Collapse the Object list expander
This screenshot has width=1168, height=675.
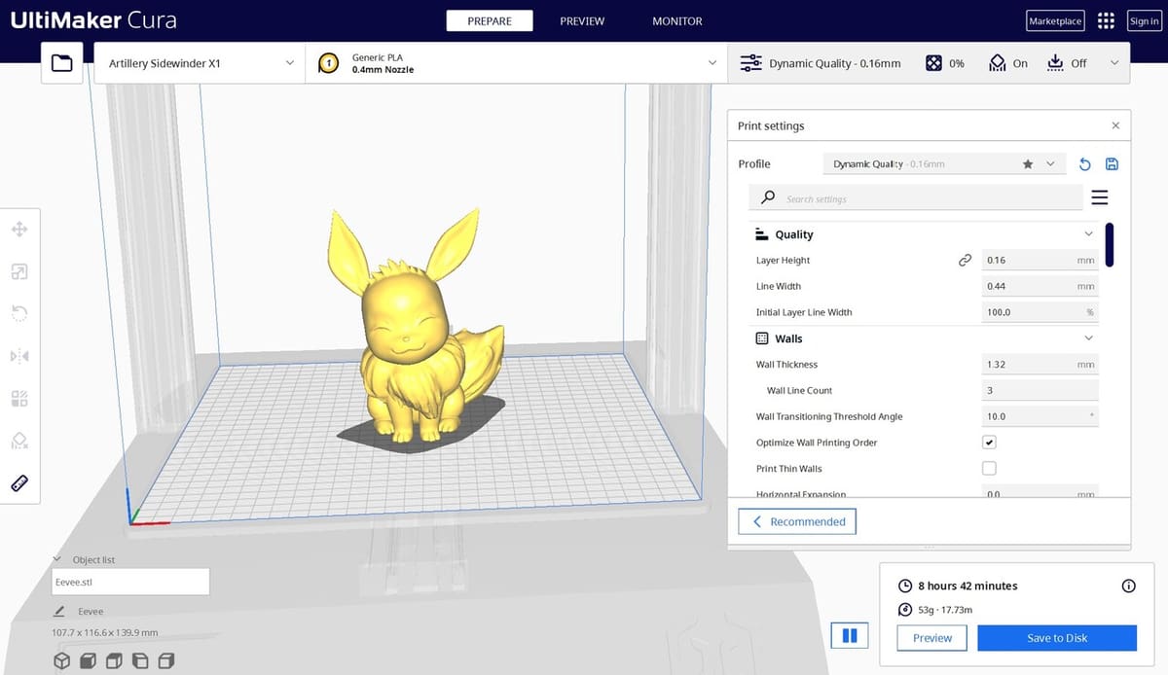[58, 560]
